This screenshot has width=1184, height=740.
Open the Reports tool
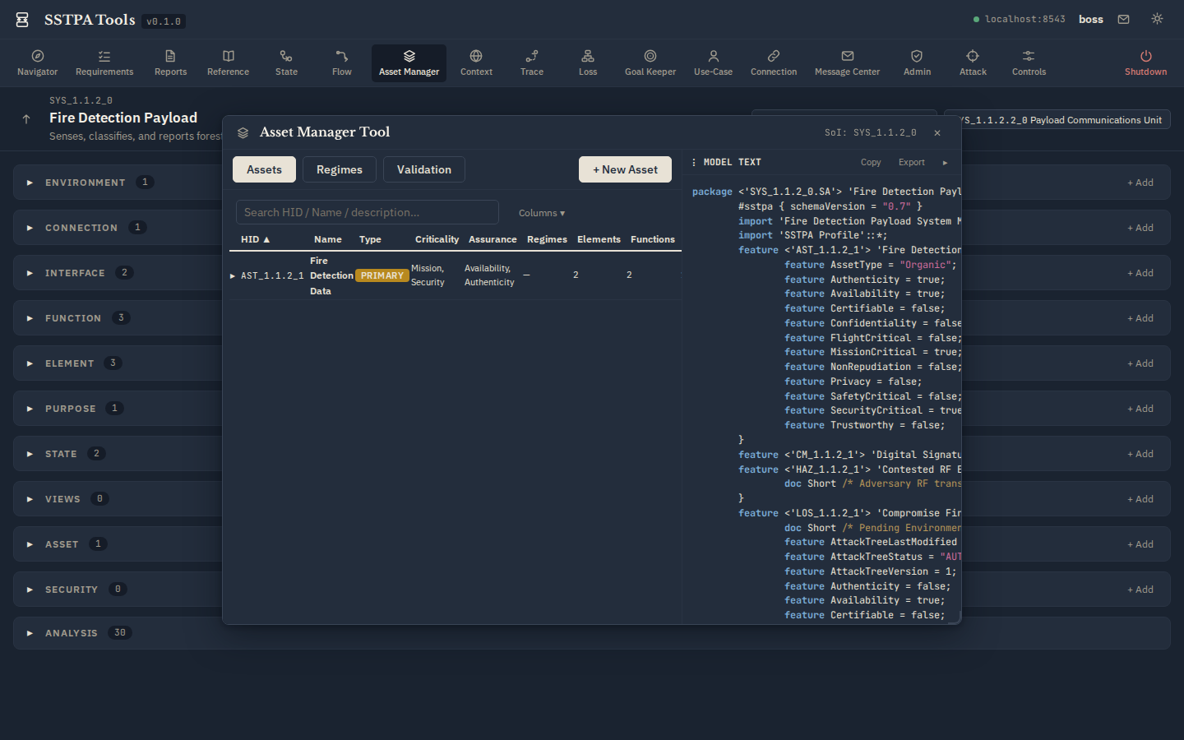(x=170, y=63)
